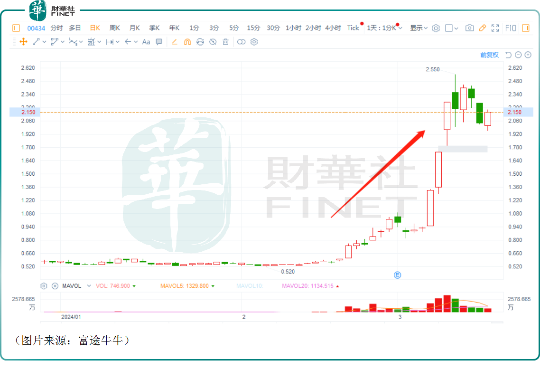Click the sync drawings icon
This screenshot has width=540, height=370.
pos(200,42)
